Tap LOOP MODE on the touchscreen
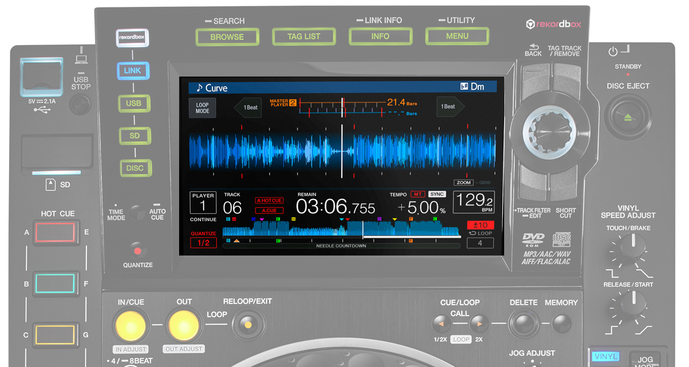This screenshot has width=689, height=367. pos(202,107)
